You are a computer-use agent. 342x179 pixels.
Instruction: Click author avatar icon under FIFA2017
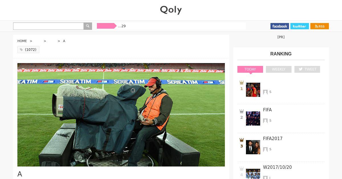coord(265,149)
